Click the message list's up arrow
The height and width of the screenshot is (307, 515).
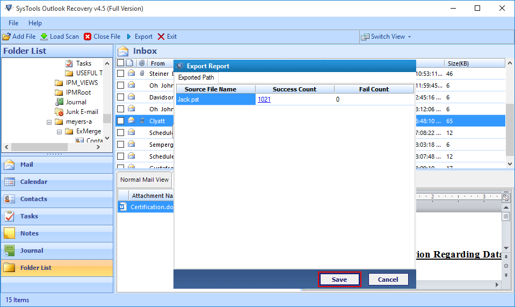point(510,63)
